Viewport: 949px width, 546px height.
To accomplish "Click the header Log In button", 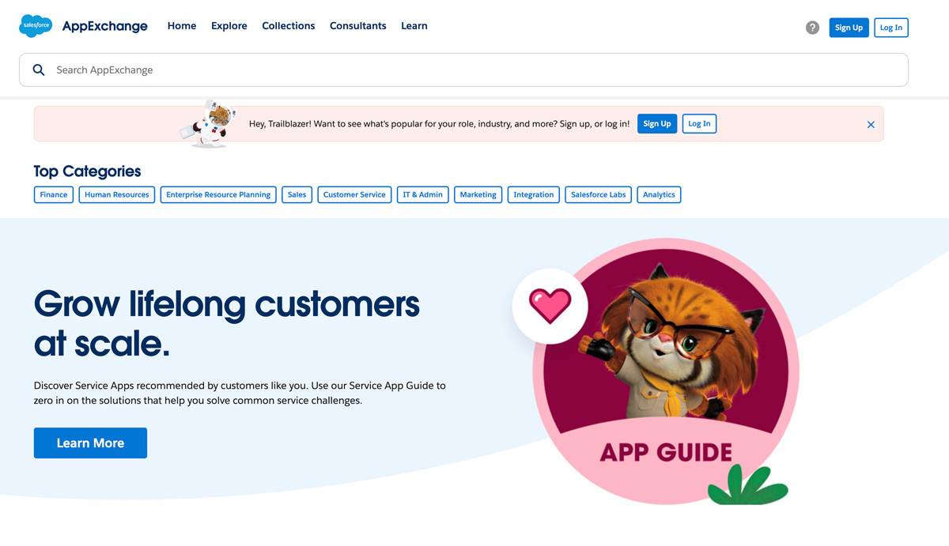I will [x=891, y=28].
